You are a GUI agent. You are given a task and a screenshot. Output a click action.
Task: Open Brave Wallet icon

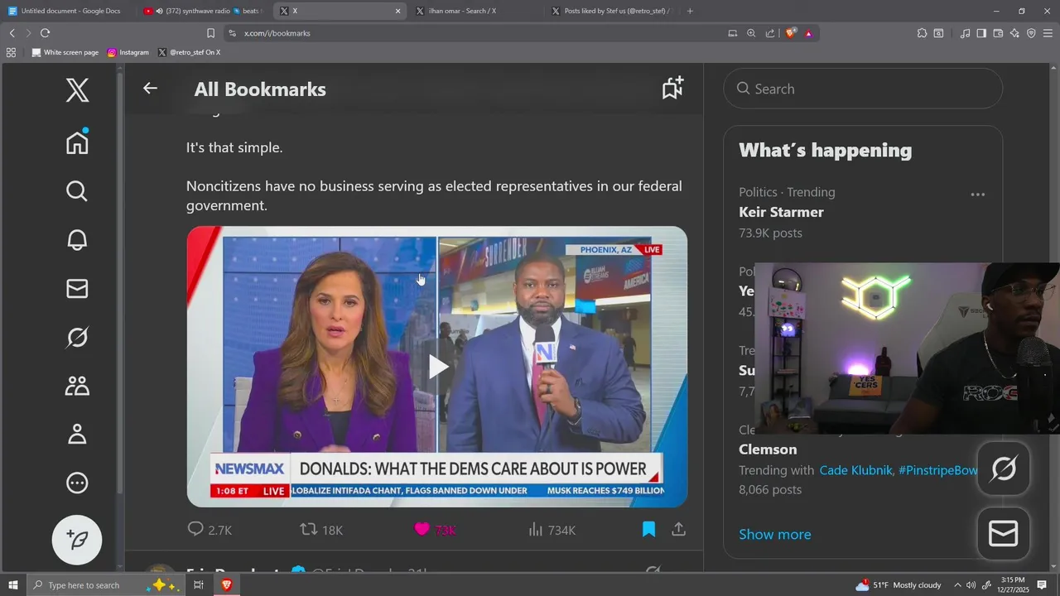pyautogui.click(x=998, y=33)
